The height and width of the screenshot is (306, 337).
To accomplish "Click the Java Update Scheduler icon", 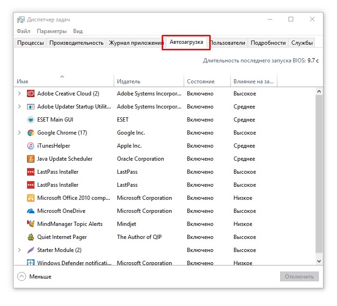I will tap(31, 159).
